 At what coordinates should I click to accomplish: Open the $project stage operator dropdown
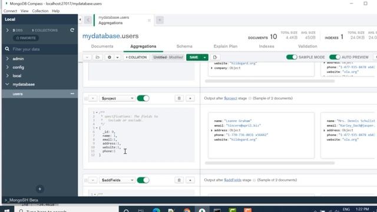117,98
